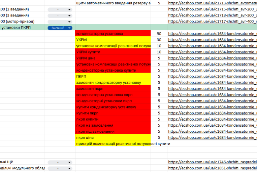Select the '400 (мотор-привод)' cell
257x172 pixels.
coord(22,21)
